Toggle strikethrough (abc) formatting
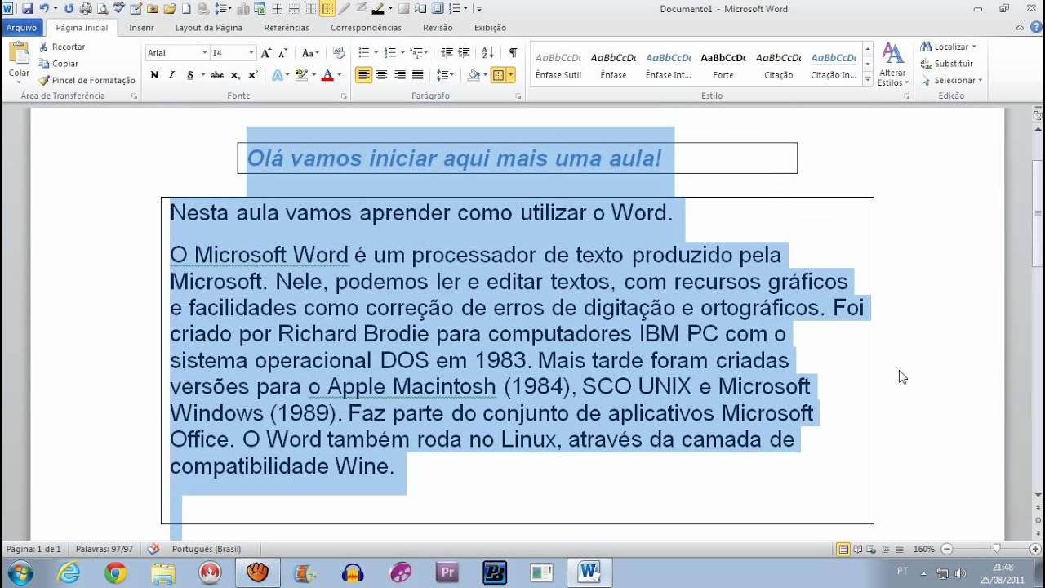 pyautogui.click(x=217, y=75)
